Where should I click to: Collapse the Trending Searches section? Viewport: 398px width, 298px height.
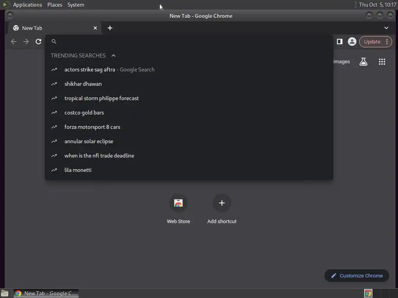113,55
